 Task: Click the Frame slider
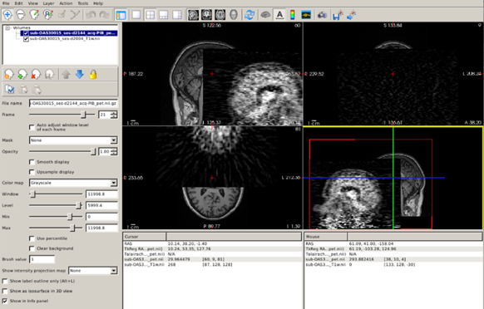(62, 115)
